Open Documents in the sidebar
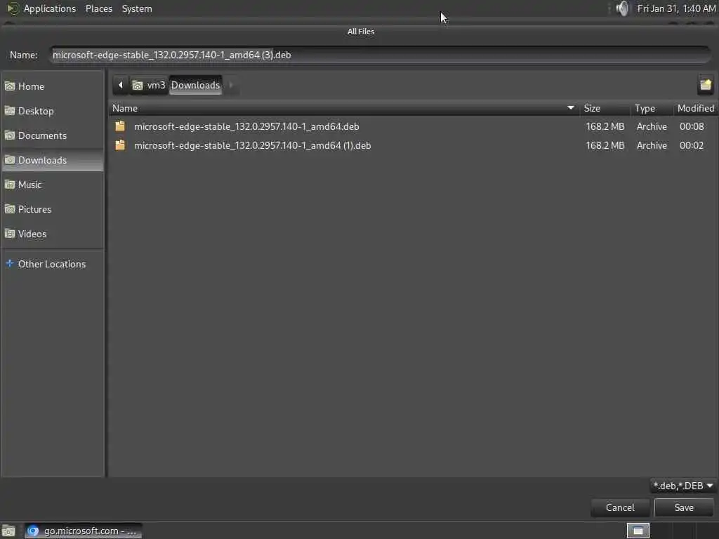719x539 pixels. coord(52,135)
